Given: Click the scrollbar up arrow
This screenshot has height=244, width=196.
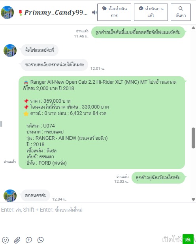Looking at the screenshot, I should 193,28.
